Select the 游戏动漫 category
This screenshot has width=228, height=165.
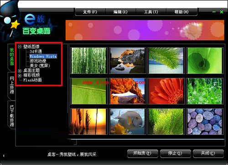38,61
